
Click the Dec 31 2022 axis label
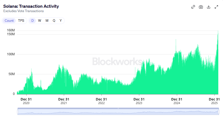[x=101, y=101]
